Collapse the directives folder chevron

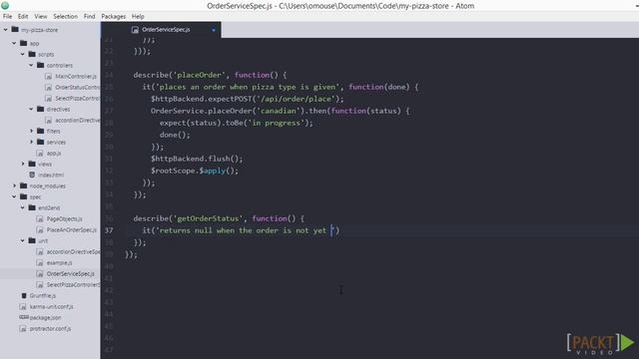click(x=31, y=109)
